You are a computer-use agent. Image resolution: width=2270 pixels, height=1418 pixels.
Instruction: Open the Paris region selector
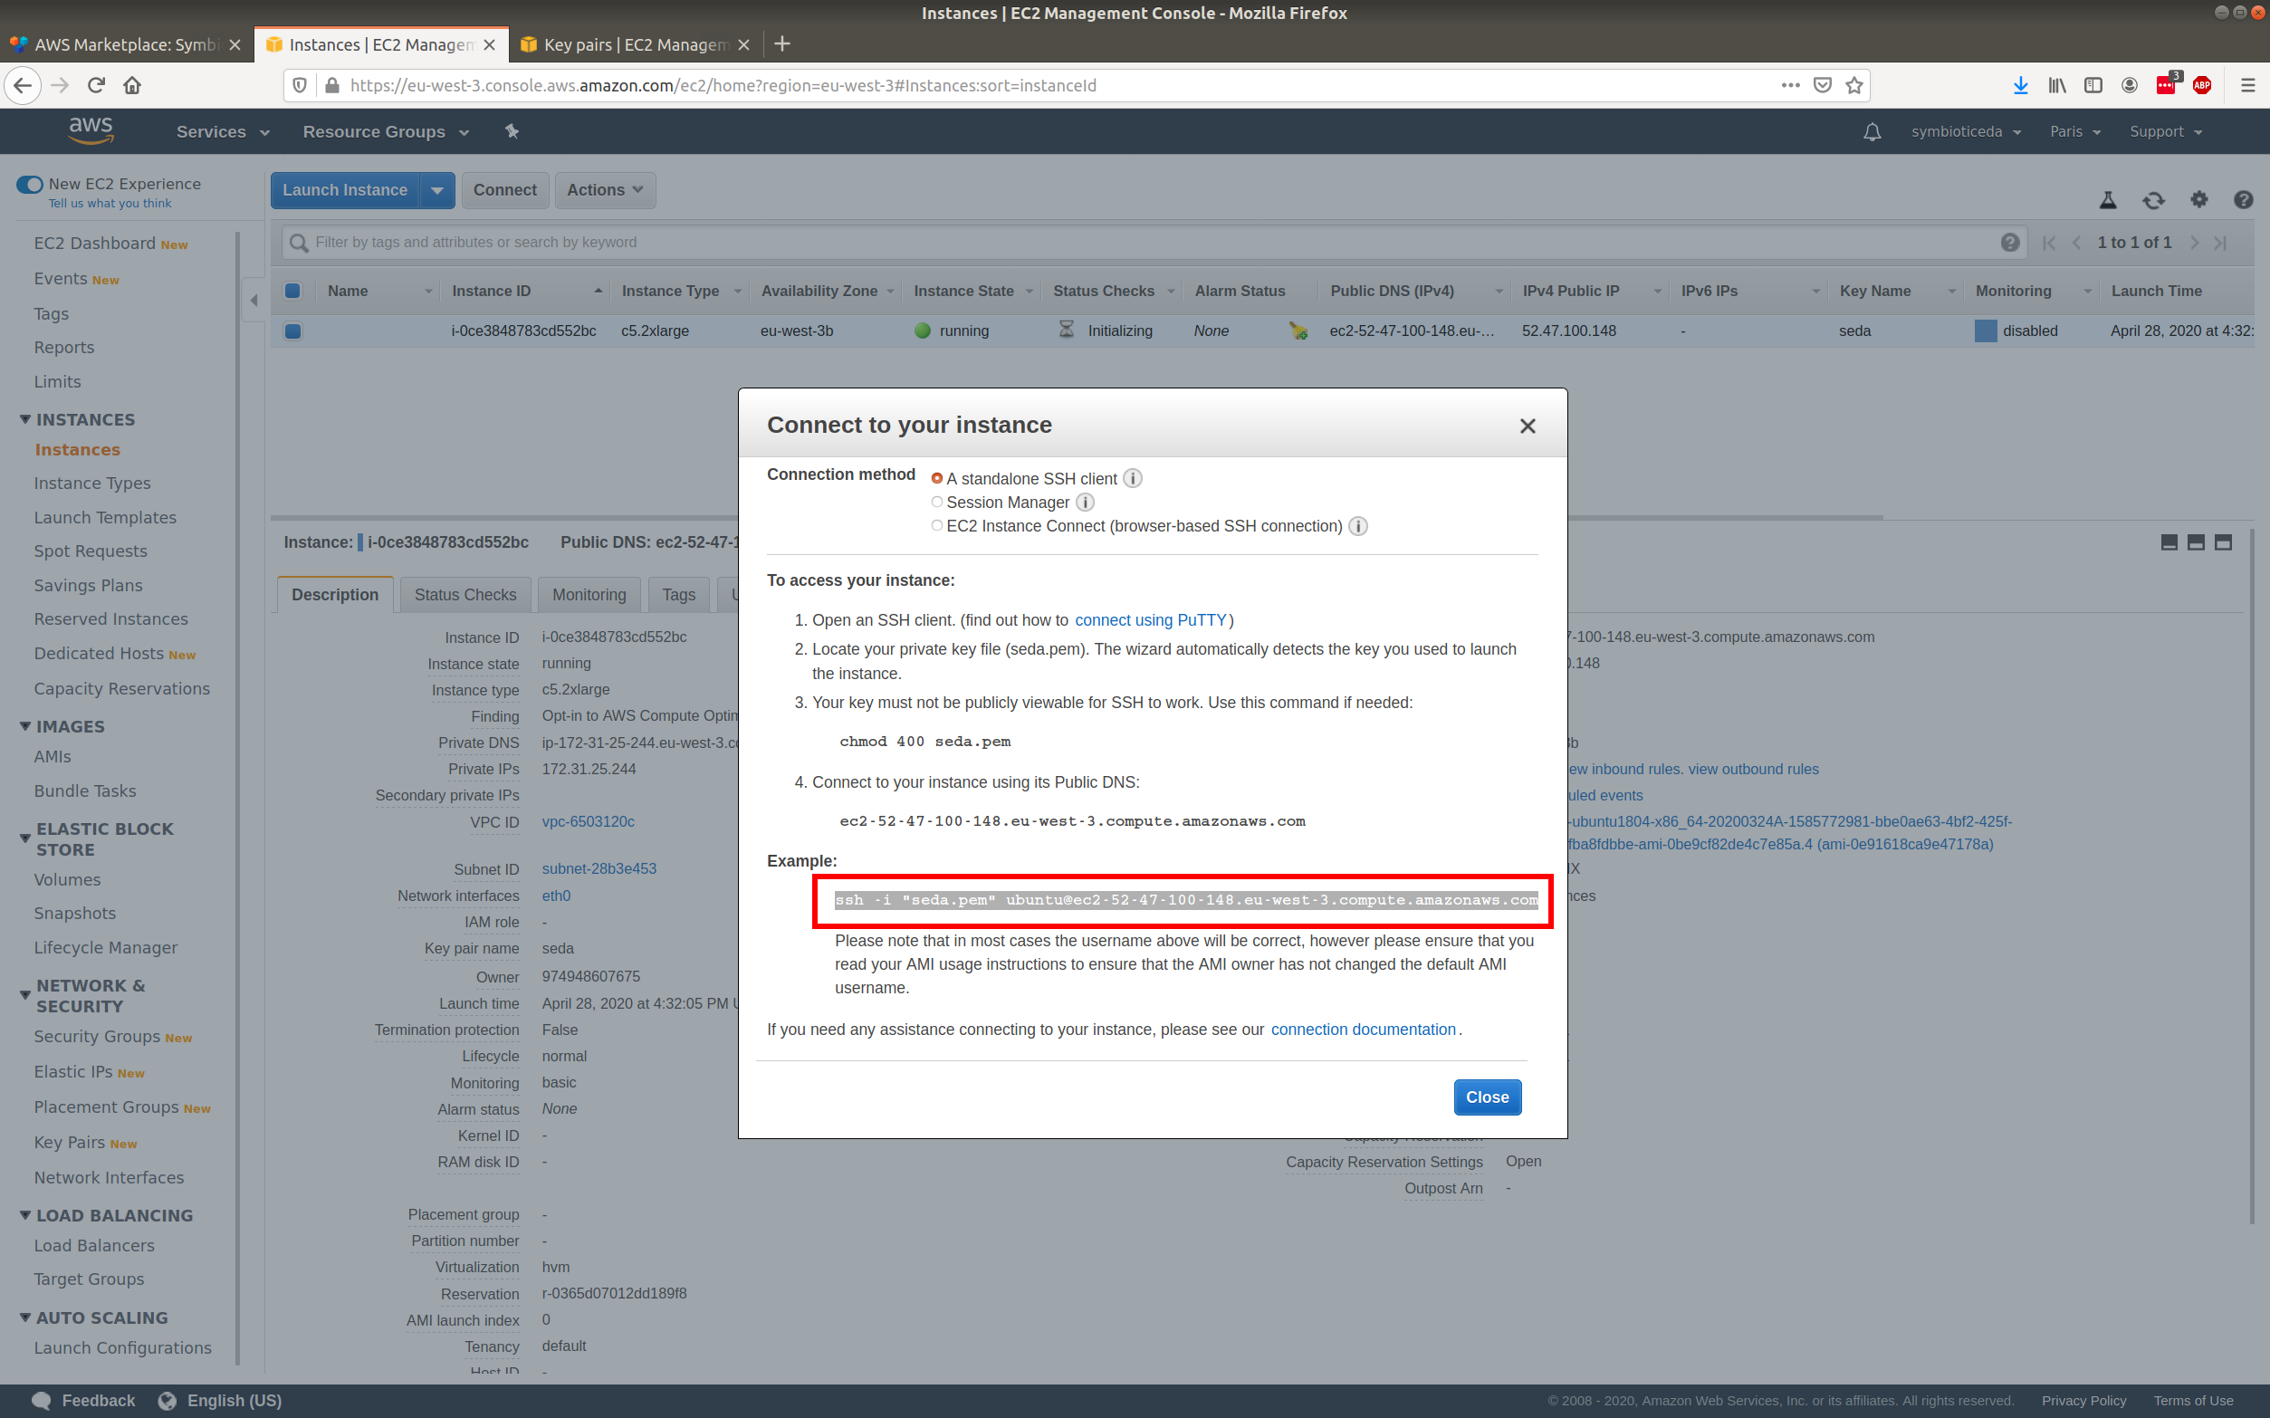click(x=2075, y=132)
